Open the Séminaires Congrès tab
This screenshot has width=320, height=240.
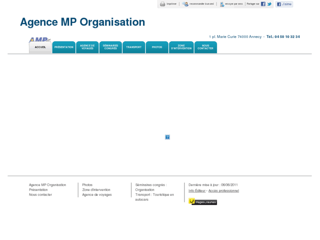pyautogui.click(x=110, y=47)
